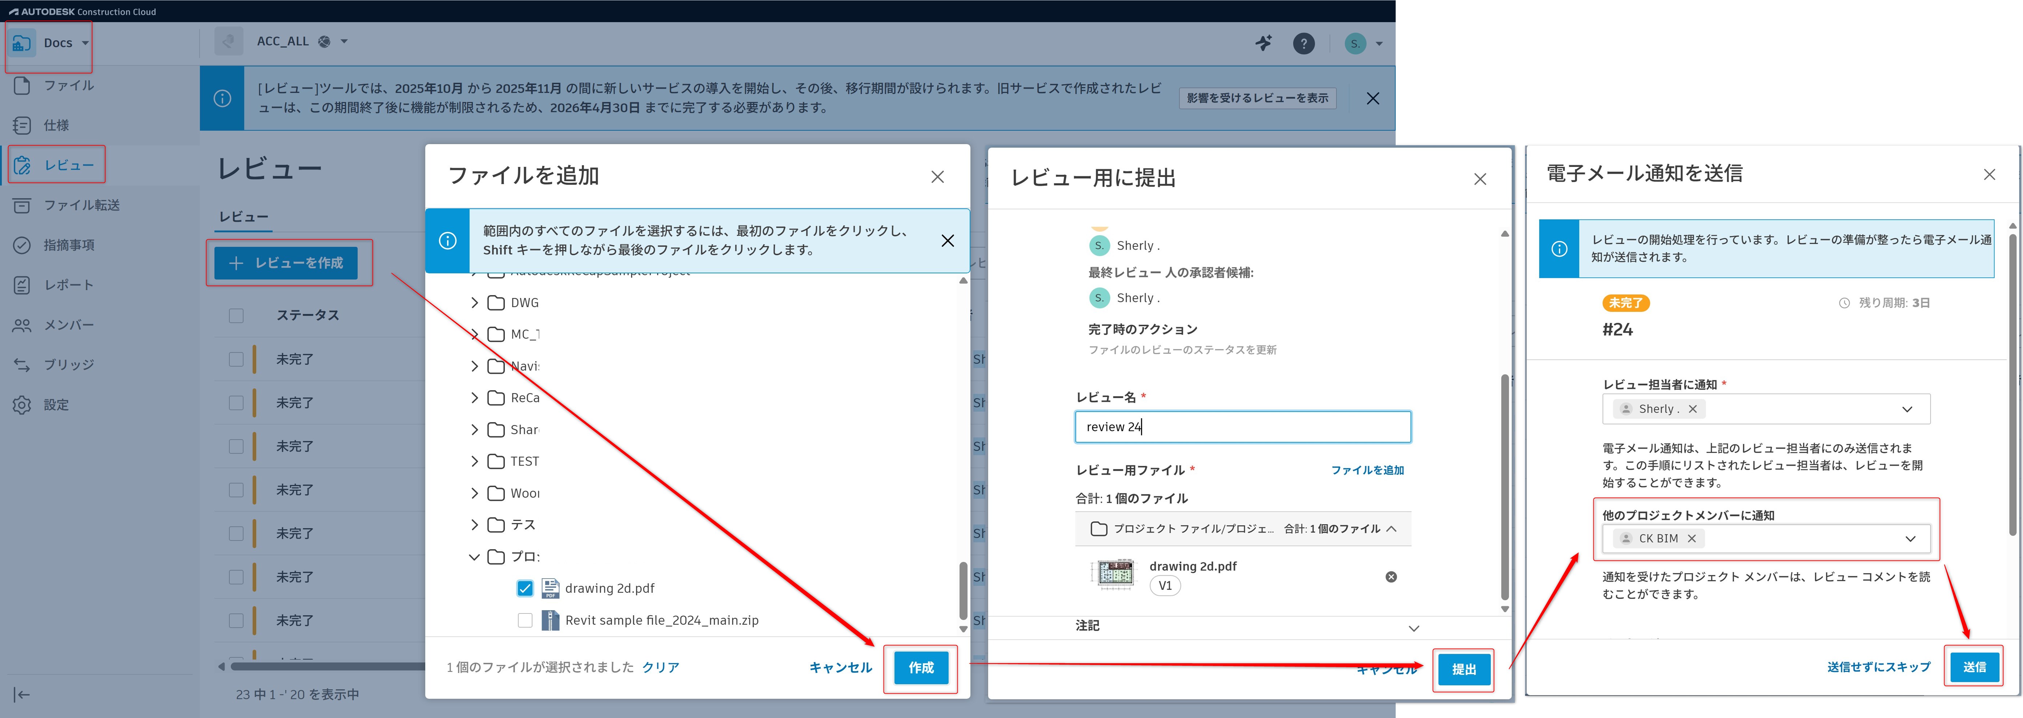Image resolution: width=2023 pixels, height=718 pixels.
Task: Check the third 未完了 row checkbox
Action: pos(236,446)
